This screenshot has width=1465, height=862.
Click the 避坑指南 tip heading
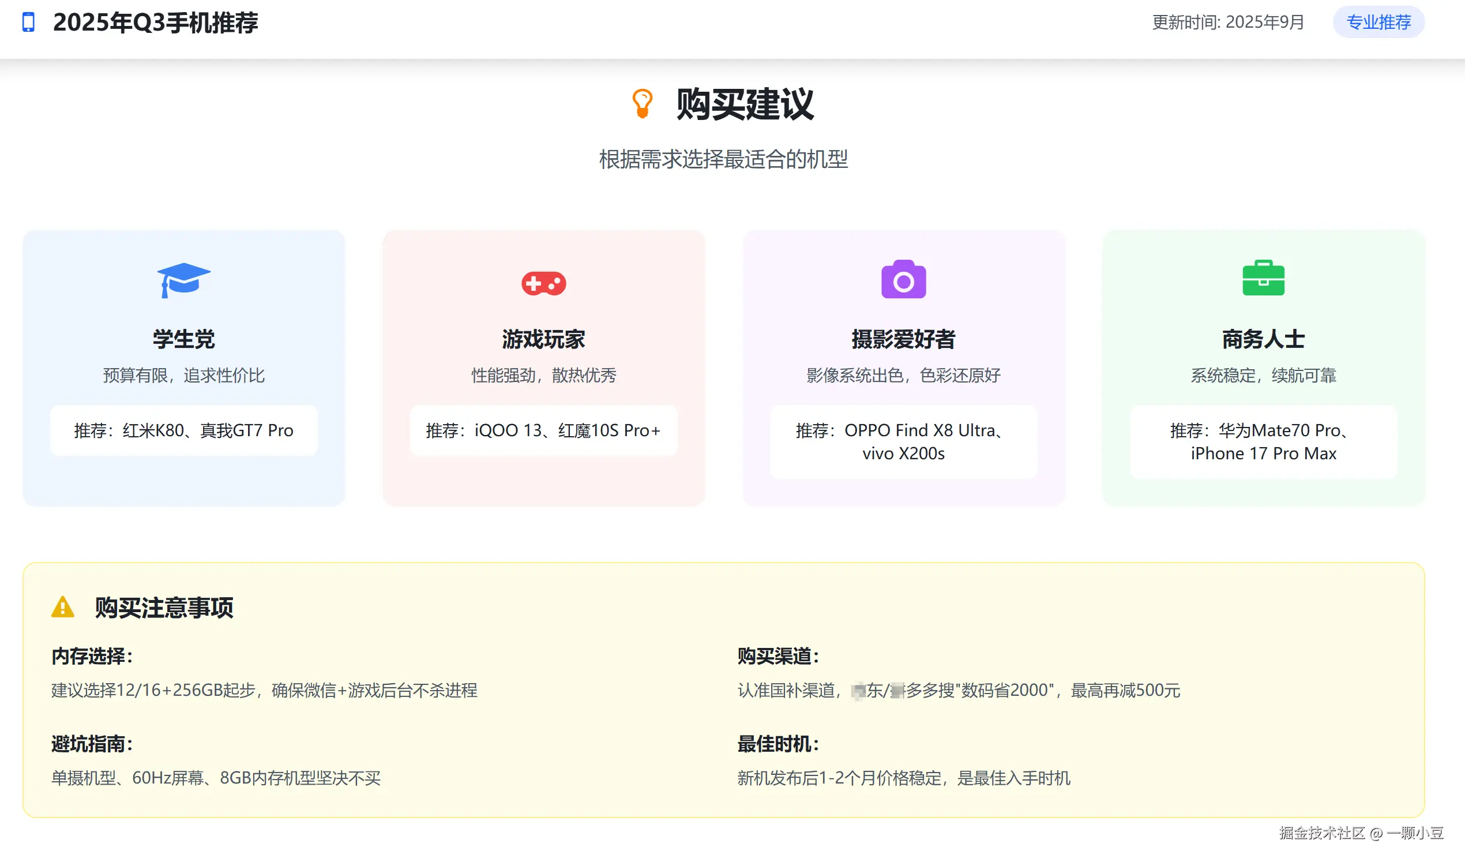tap(92, 743)
